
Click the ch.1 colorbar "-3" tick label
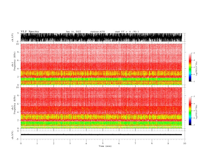(x=193, y=53)
